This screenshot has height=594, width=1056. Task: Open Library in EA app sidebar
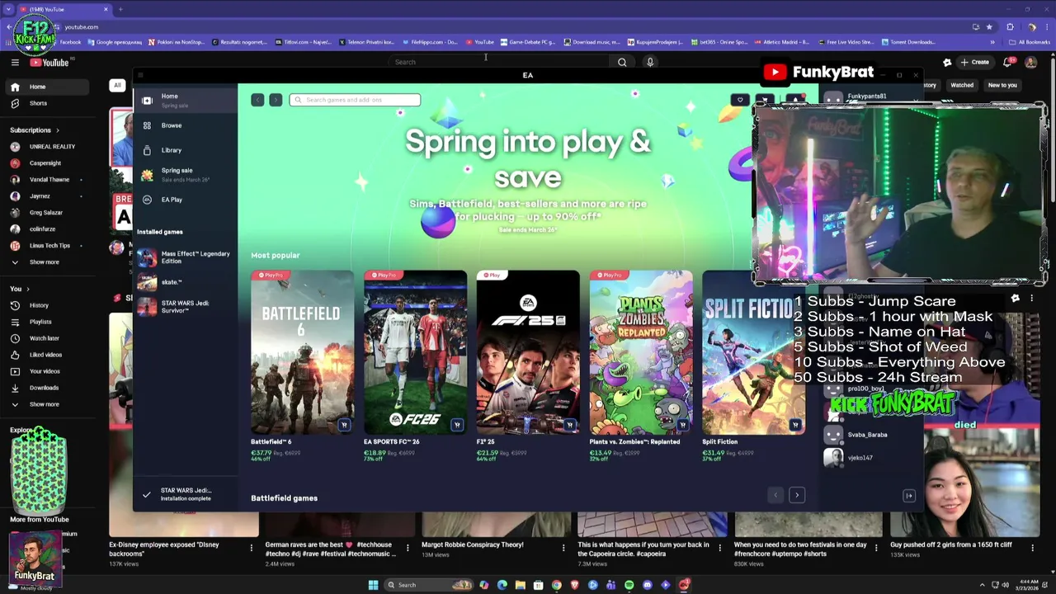pyautogui.click(x=185, y=150)
